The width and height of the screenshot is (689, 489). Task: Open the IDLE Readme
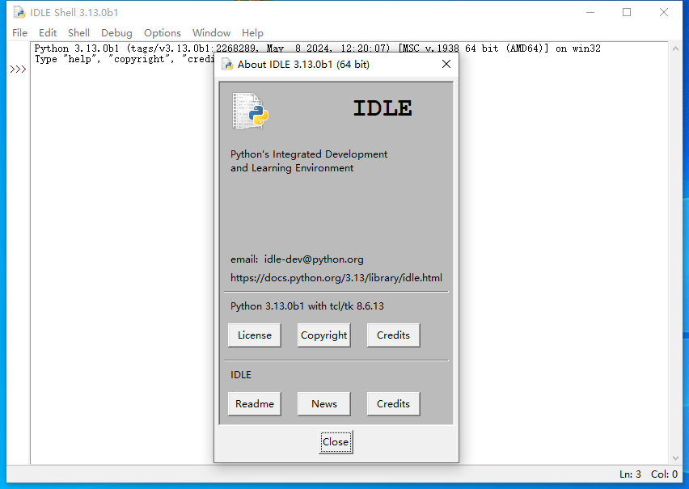point(255,404)
